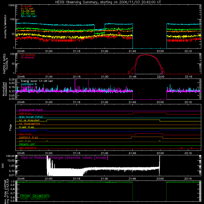Viewport: 204px width, 204px height.
Task: Select the orange 6-12 keV legend label
Action: [x=27, y=9]
